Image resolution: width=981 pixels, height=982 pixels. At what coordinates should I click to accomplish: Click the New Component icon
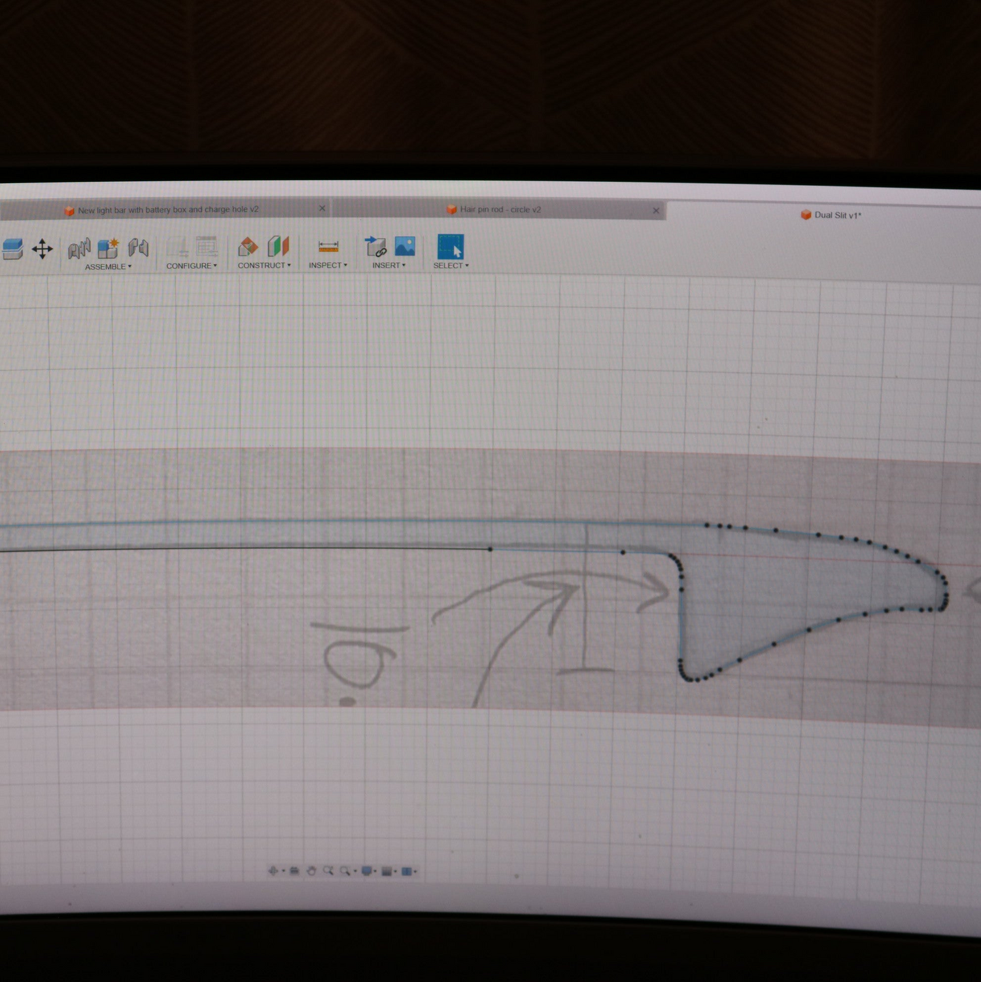[x=108, y=248]
